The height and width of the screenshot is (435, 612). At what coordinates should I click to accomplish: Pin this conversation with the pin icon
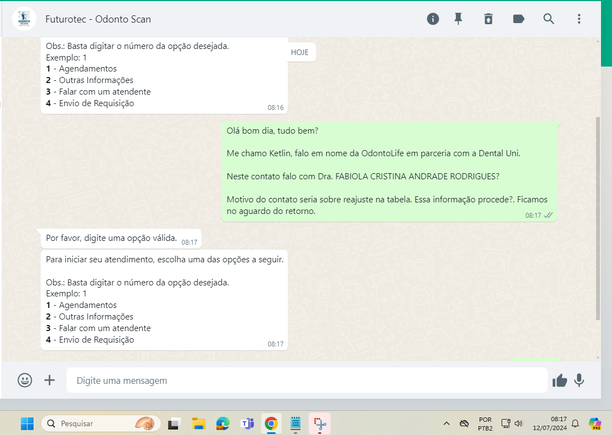458,19
